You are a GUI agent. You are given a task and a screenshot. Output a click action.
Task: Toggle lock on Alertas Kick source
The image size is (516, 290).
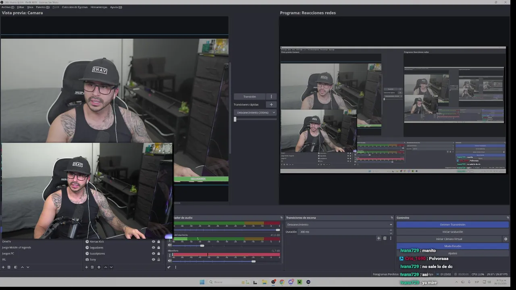pos(158,242)
